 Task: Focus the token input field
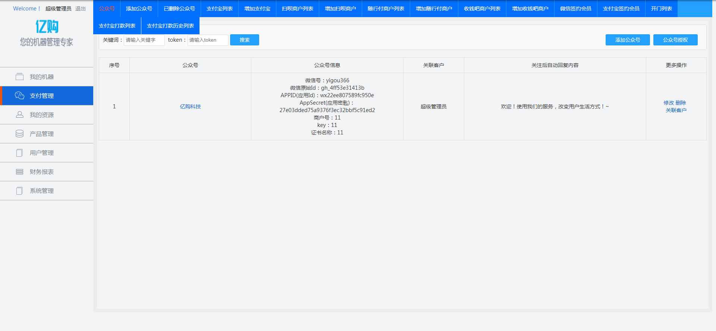208,40
